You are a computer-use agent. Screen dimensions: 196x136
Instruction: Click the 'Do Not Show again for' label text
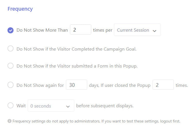(40, 85)
